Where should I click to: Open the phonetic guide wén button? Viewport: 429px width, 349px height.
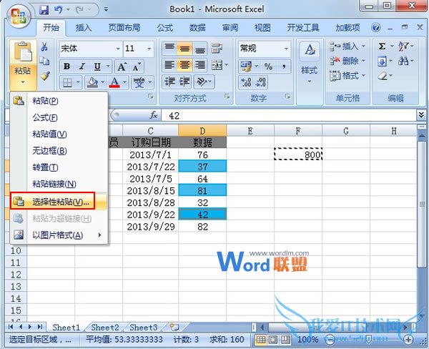pyautogui.click(x=139, y=82)
